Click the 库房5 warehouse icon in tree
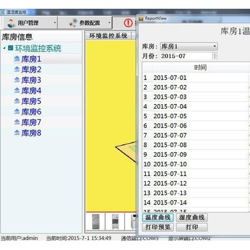 [x=17, y=101]
